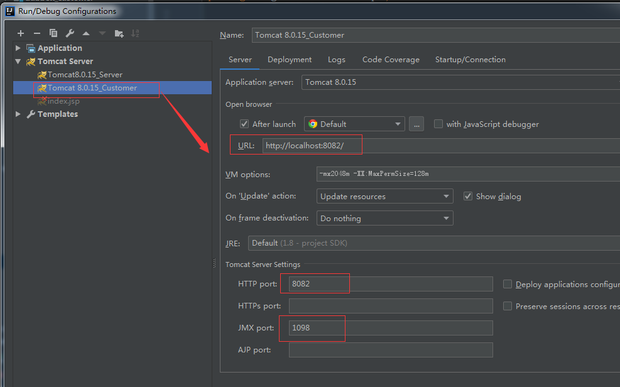
Task: Open the Logs tab
Action: coord(337,60)
